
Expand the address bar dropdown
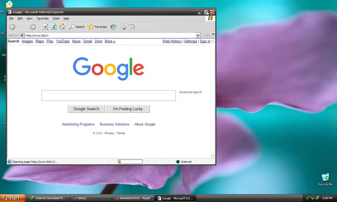198,35
